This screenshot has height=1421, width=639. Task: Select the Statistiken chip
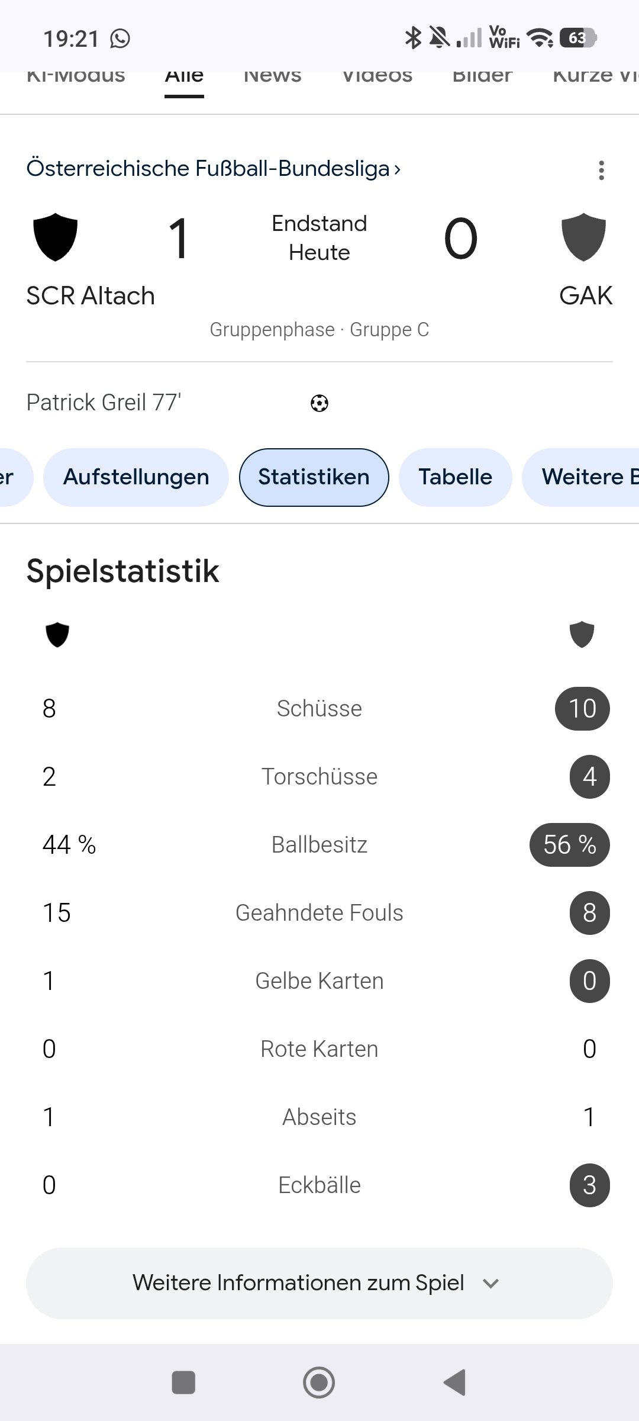tap(314, 477)
